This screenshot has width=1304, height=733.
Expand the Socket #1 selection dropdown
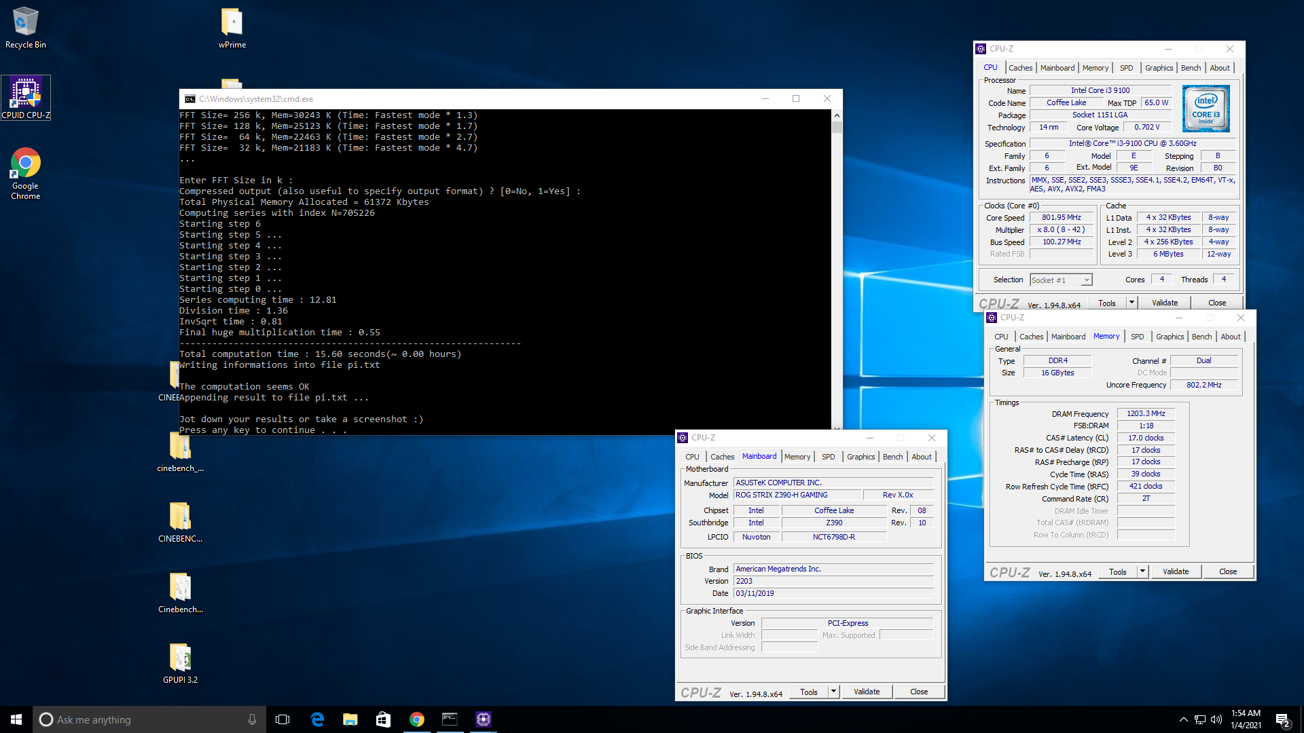click(x=1087, y=280)
